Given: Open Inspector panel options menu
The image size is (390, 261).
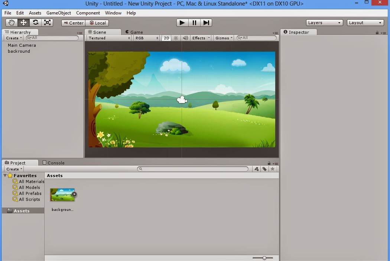Looking at the screenshot, I should (383, 33).
